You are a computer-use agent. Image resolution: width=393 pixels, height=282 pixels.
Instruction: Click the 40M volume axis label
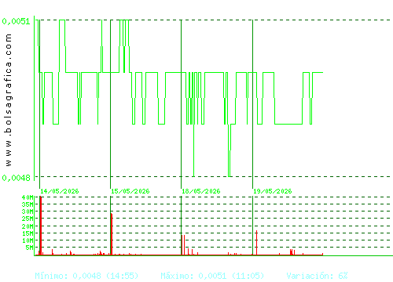tap(28, 197)
